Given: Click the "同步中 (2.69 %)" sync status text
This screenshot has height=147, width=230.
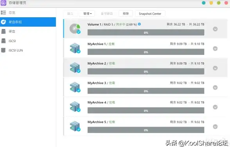Looking at the screenshot, I should [x=126, y=24].
